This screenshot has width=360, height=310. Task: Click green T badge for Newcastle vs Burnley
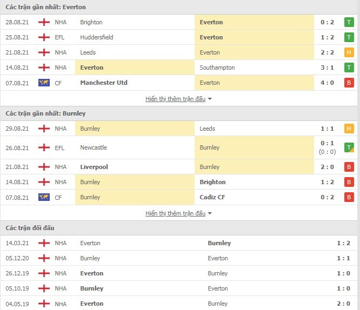[349, 147]
